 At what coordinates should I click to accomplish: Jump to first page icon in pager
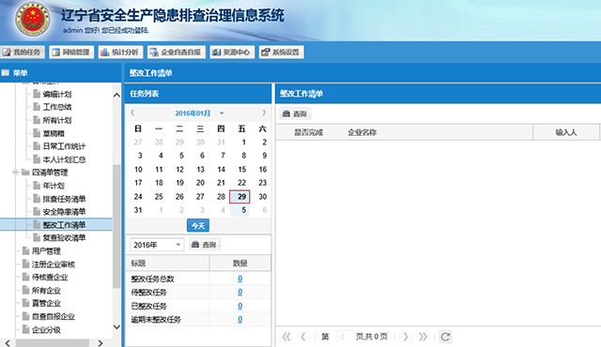pyautogui.click(x=285, y=337)
